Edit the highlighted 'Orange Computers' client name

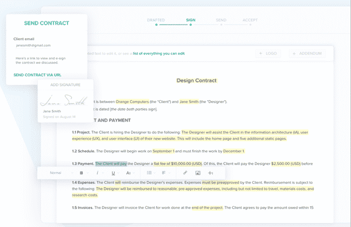pyautogui.click(x=132, y=101)
